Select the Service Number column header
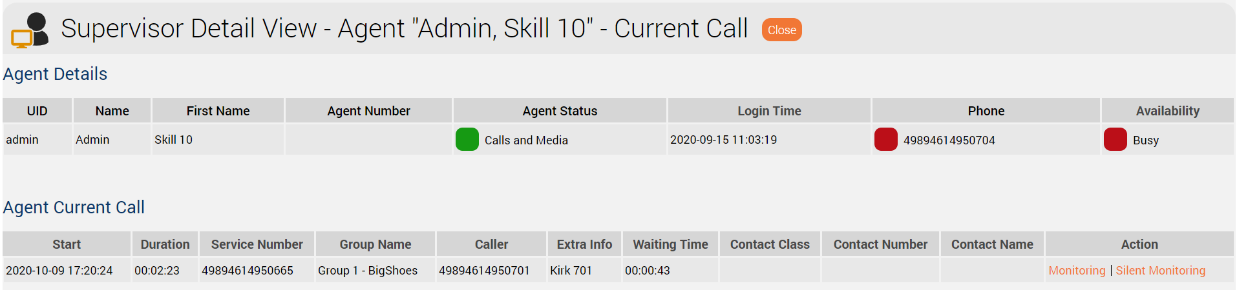 (257, 244)
